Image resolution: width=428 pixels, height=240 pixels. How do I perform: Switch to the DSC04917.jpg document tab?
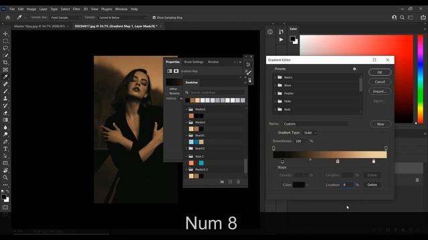tap(116, 26)
